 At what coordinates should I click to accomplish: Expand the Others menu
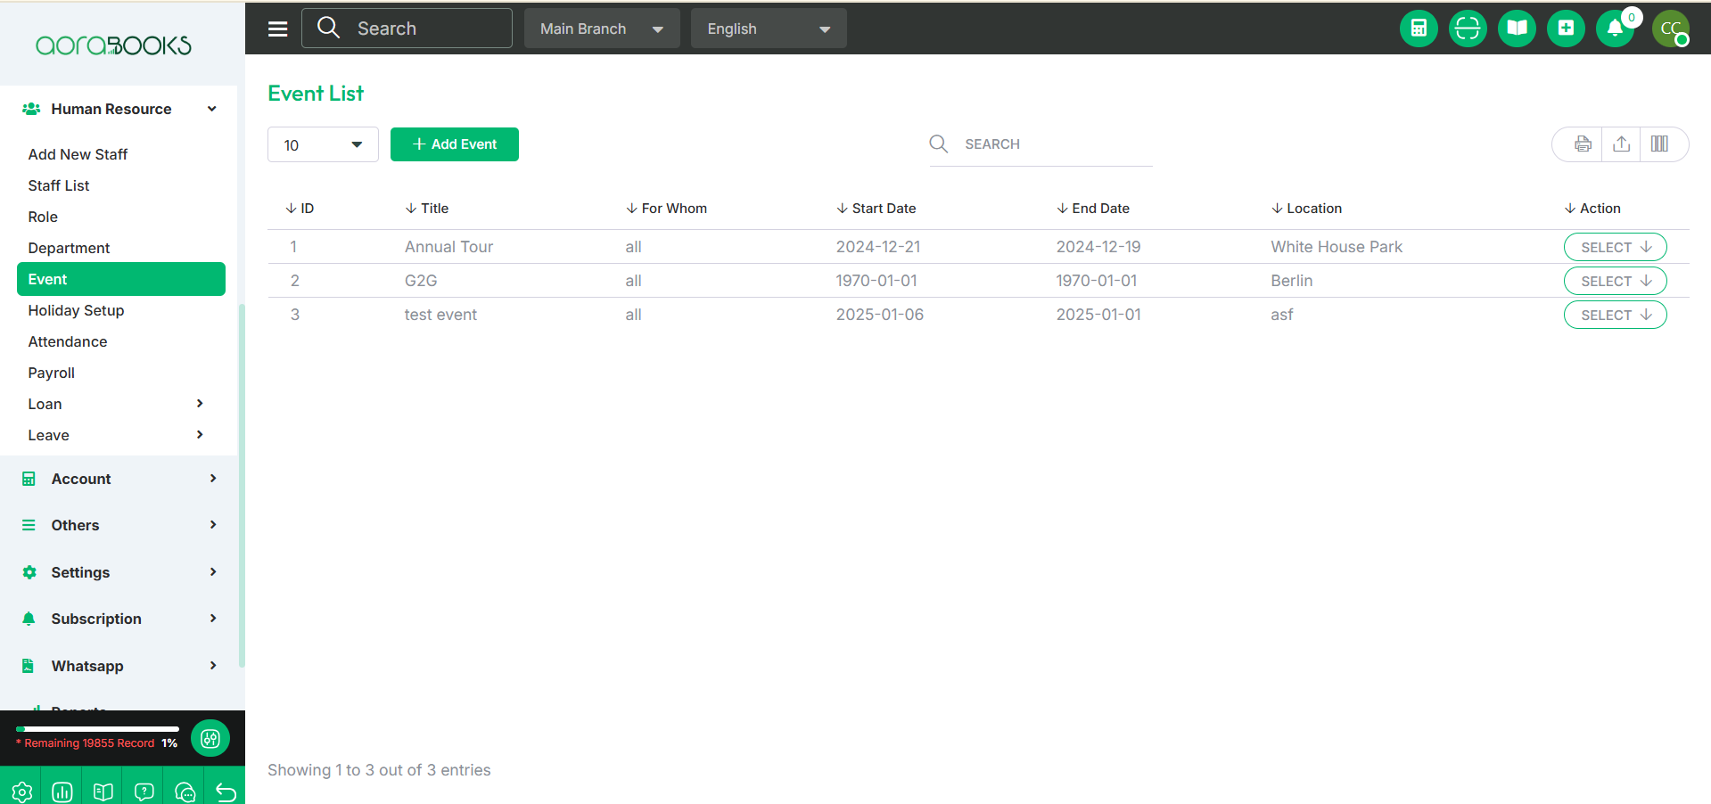click(x=120, y=525)
